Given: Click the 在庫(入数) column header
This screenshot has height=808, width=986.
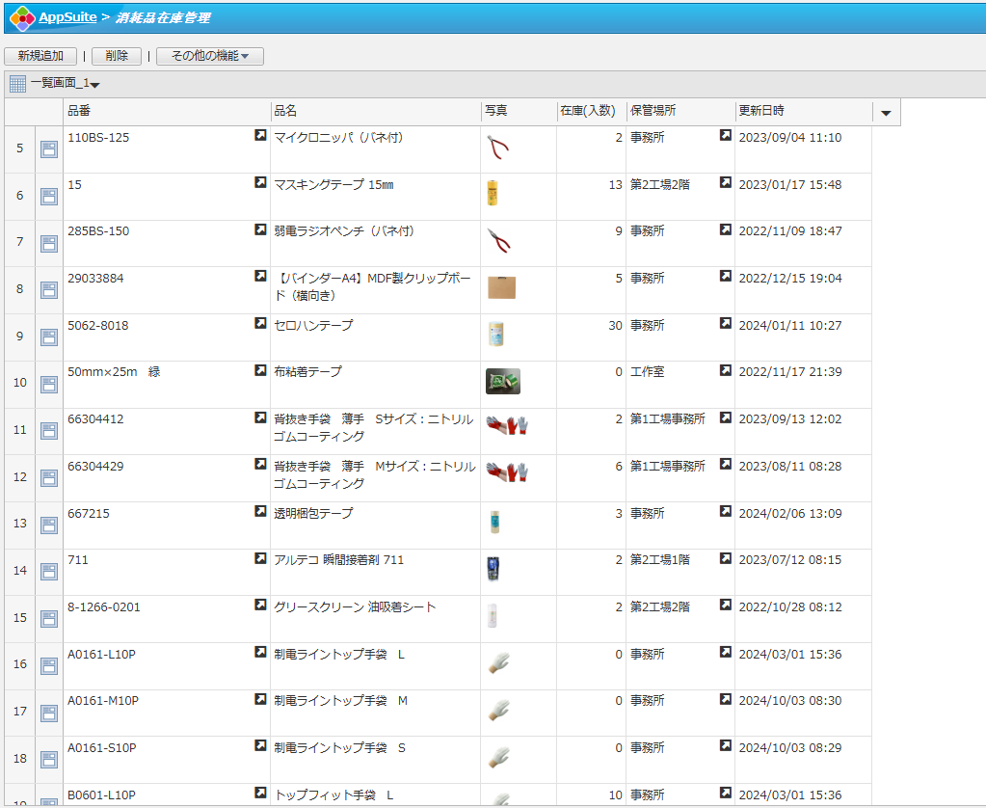Looking at the screenshot, I should (587, 111).
